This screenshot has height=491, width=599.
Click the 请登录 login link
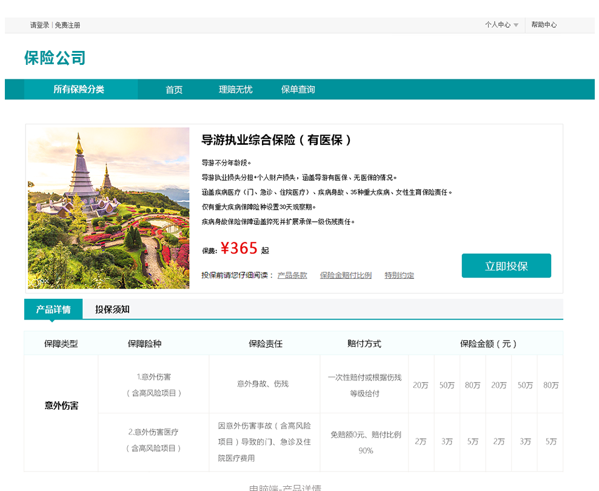pos(39,25)
